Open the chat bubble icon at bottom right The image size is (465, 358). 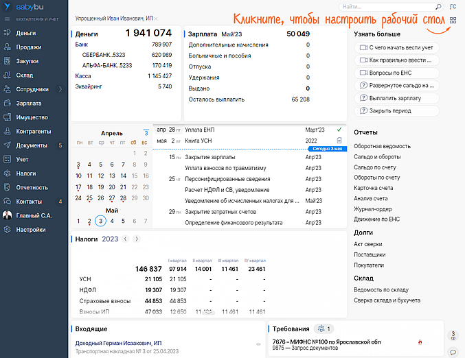[453, 352]
